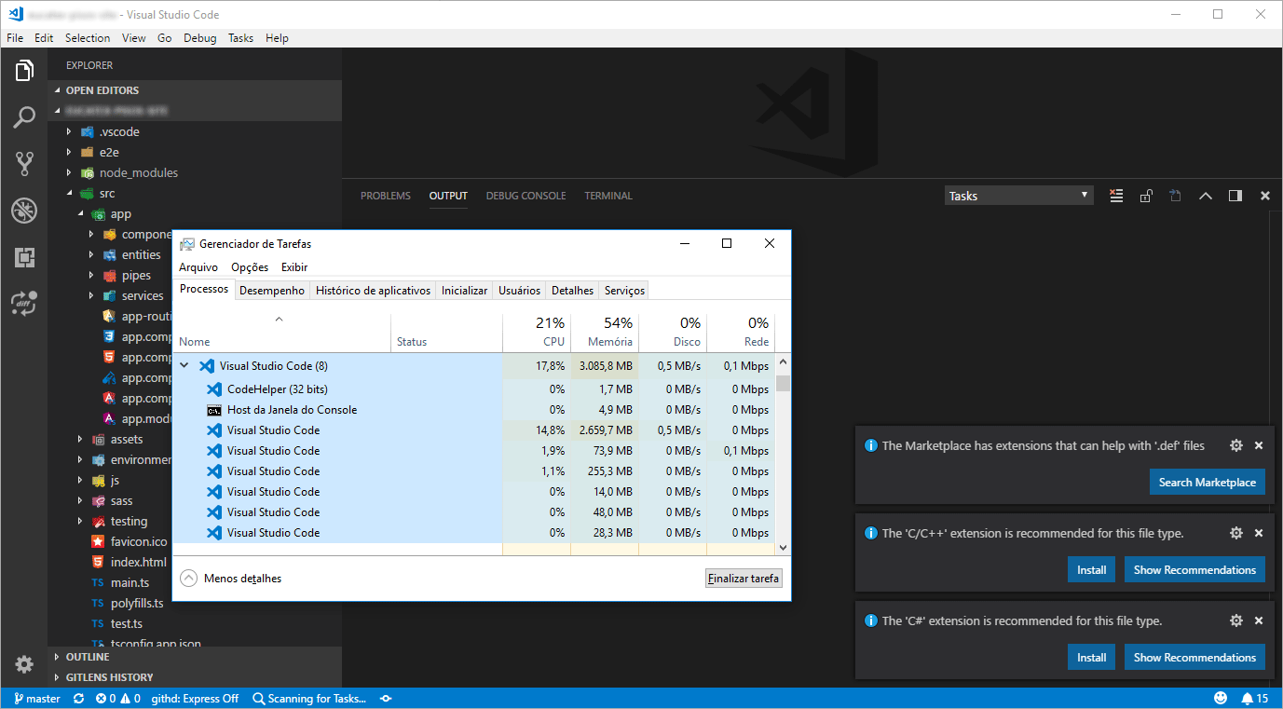Open gear options on the Marketplace notification

(x=1236, y=445)
